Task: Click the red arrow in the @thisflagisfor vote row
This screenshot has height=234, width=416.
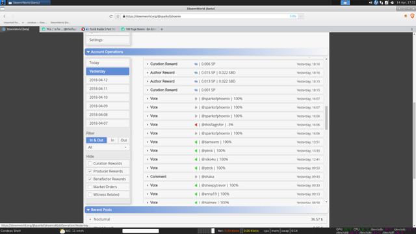Action: 196,125
